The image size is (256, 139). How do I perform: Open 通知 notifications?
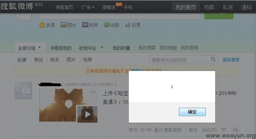247,7
